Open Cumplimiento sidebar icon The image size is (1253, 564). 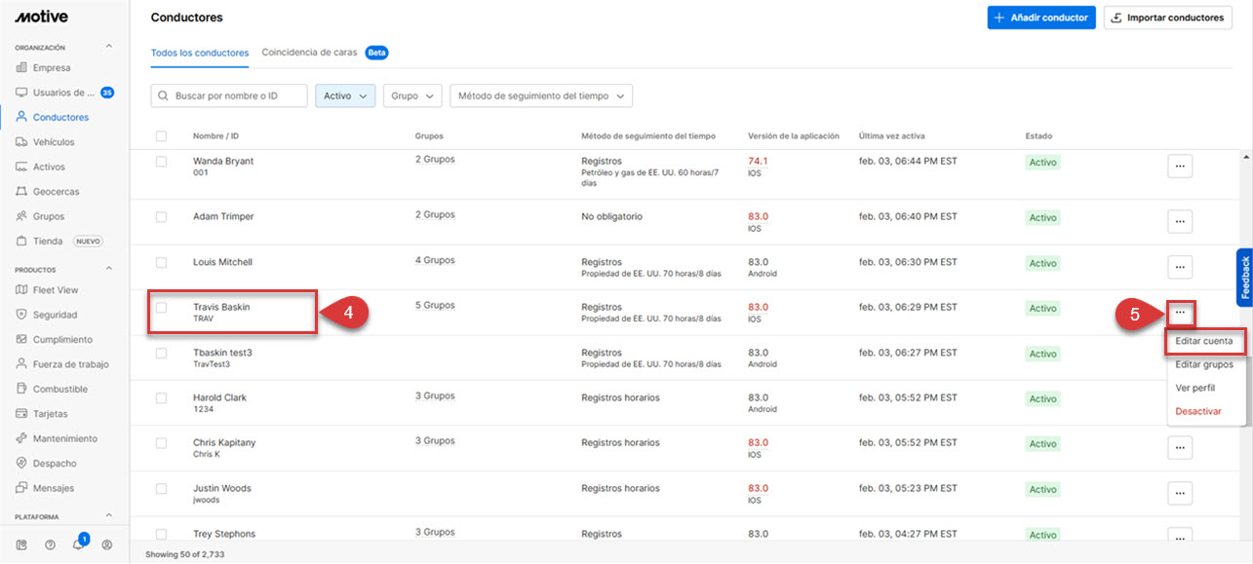(x=21, y=339)
